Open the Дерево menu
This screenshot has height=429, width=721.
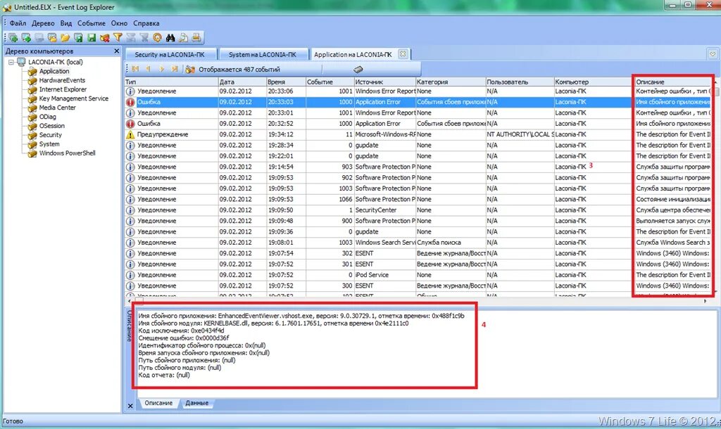tap(43, 23)
